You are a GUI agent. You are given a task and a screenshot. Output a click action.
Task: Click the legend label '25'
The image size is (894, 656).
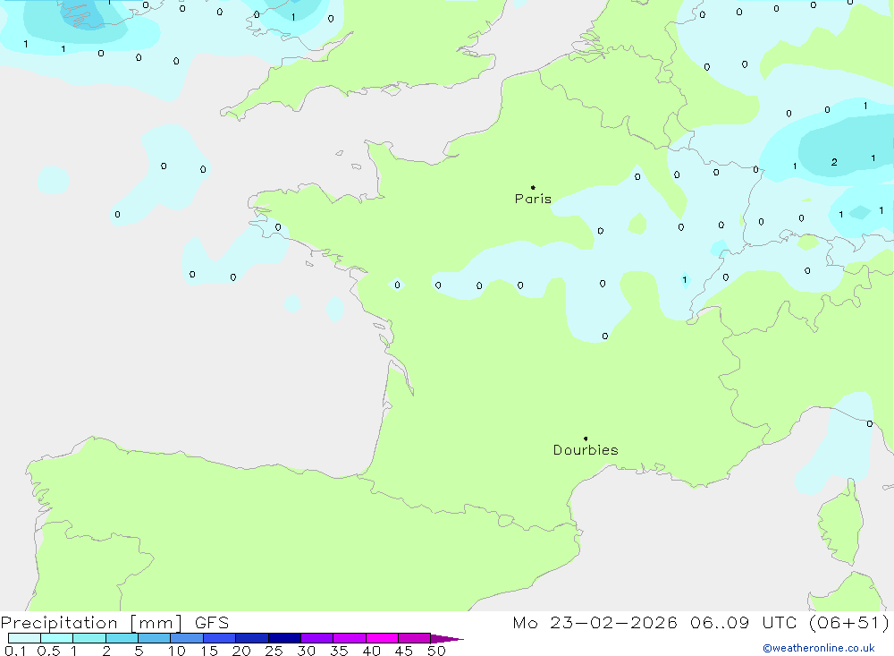pos(274,651)
